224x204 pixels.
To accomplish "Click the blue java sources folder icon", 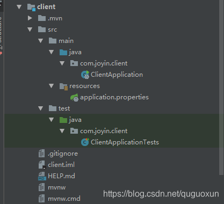I will 63,52.
